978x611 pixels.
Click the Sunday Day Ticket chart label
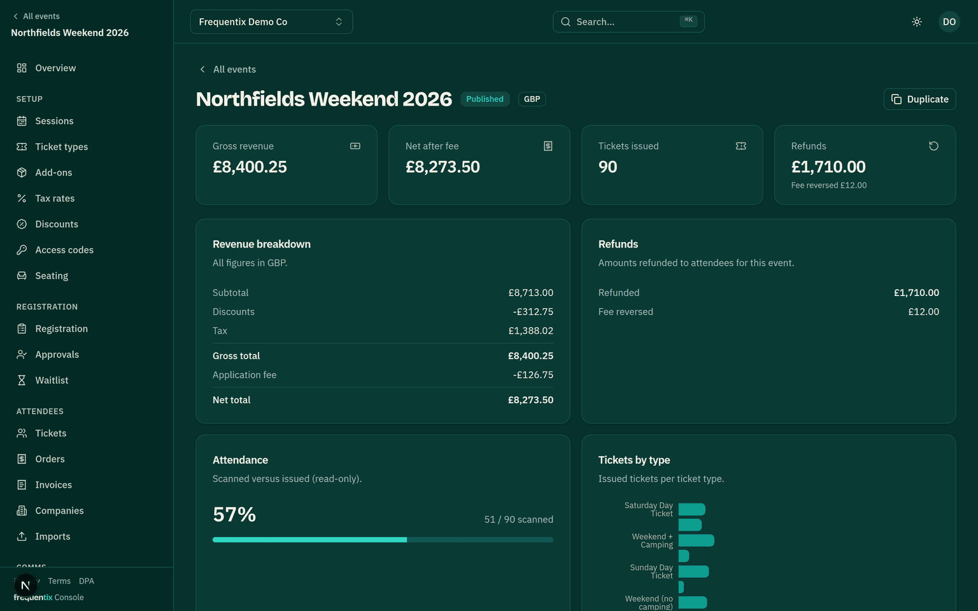click(651, 572)
